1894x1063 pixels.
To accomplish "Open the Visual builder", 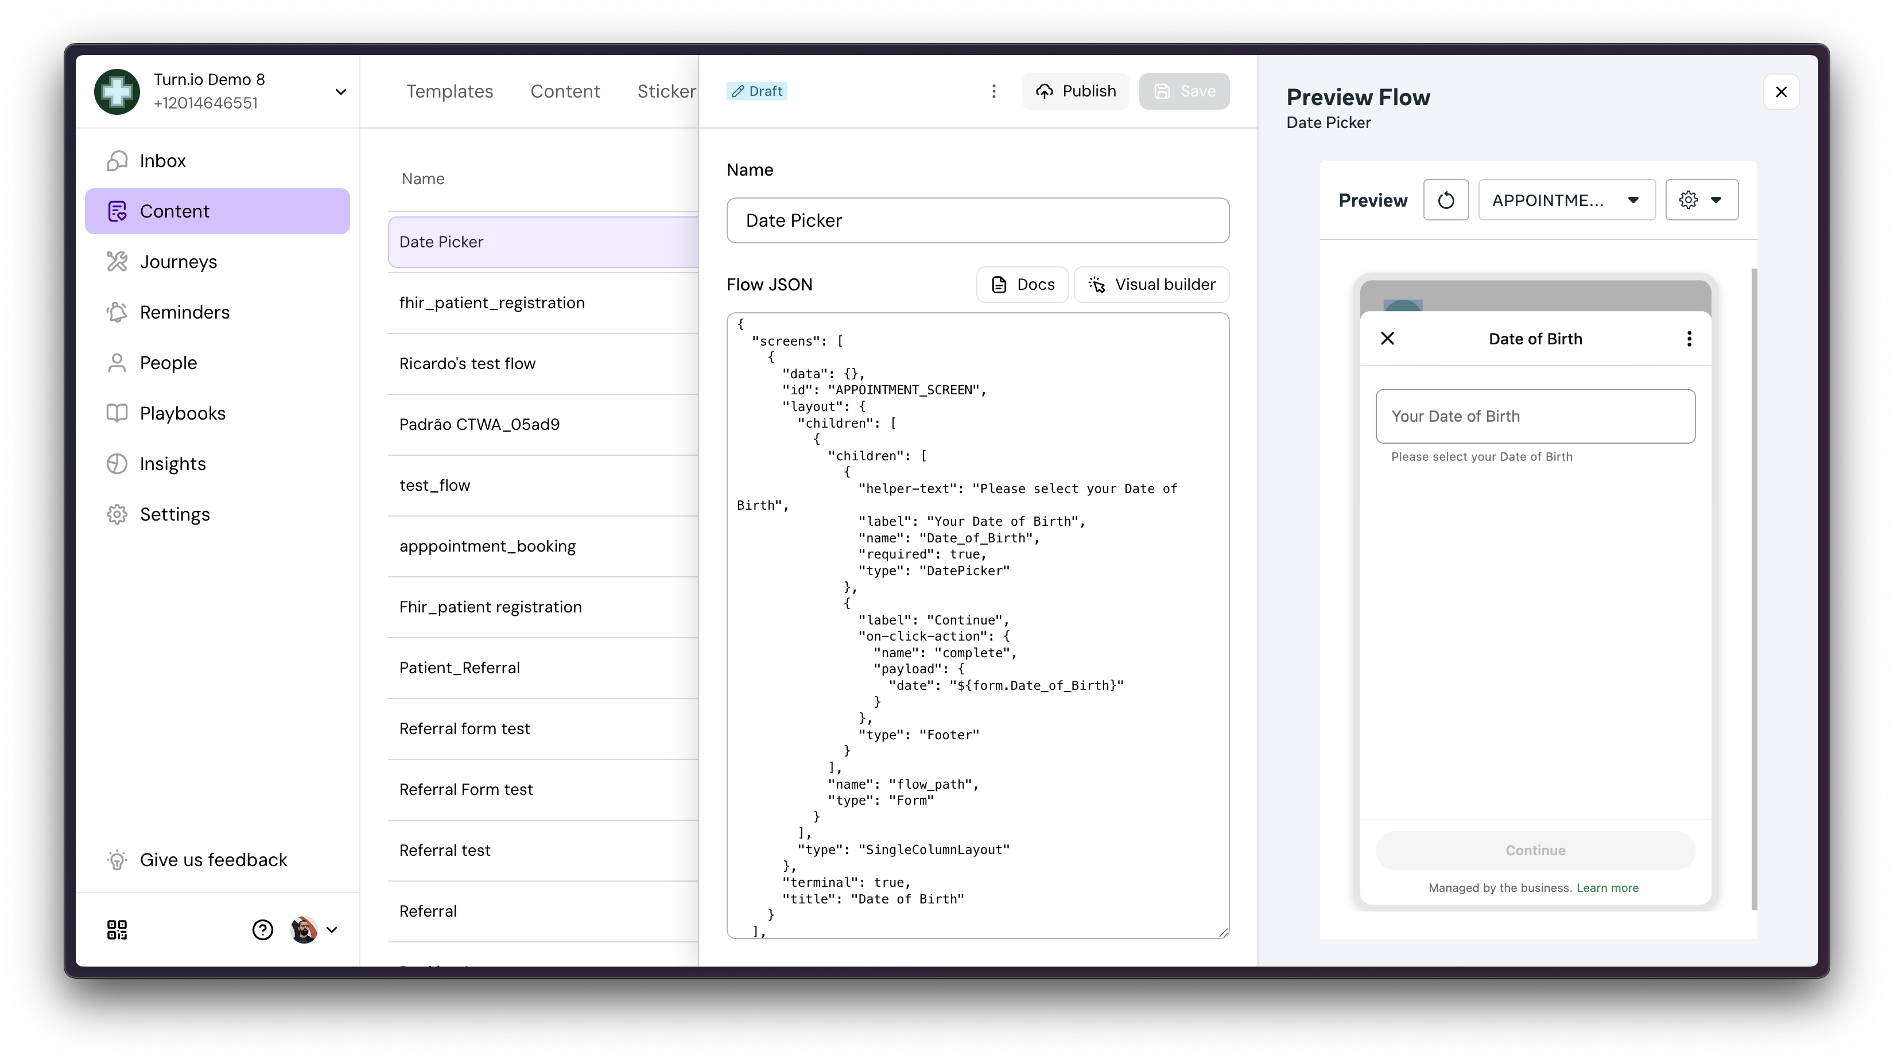I will coord(1151,285).
